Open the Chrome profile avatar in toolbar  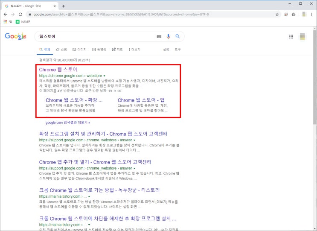304,14
